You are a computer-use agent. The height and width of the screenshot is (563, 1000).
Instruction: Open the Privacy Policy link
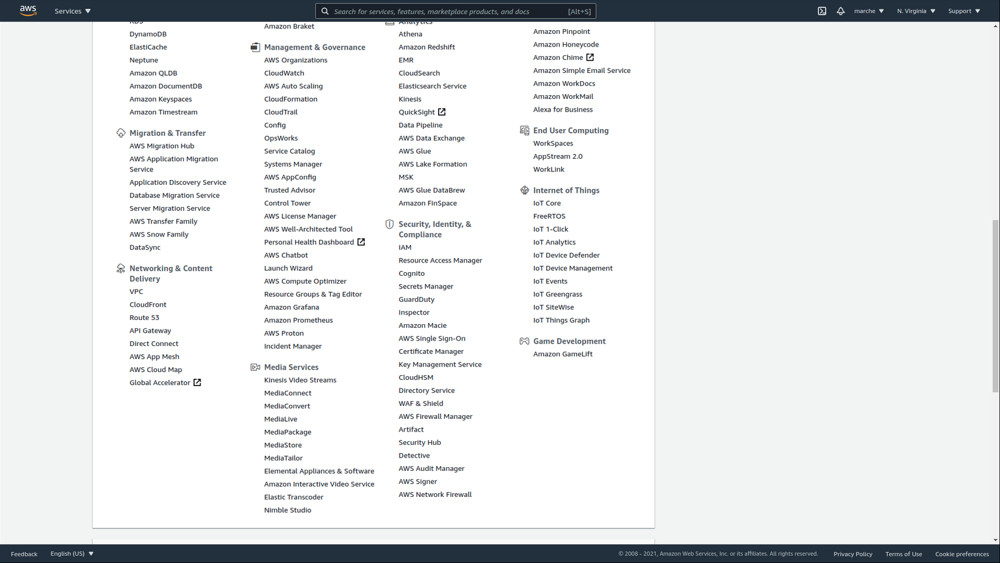[853, 554]
